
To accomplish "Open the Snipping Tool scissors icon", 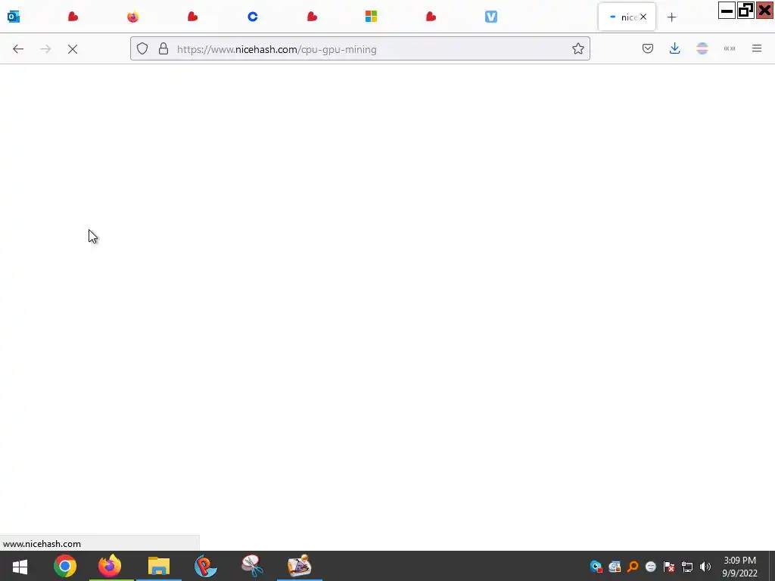I will pos(252,566).
